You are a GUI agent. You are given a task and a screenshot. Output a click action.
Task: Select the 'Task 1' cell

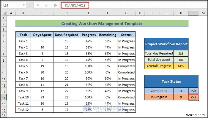[x=23, y=41]
